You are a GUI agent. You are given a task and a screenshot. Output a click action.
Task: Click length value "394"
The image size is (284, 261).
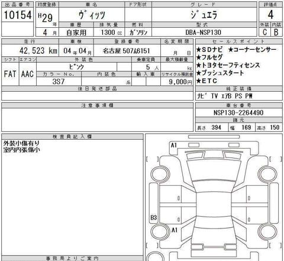pos(216,127)
